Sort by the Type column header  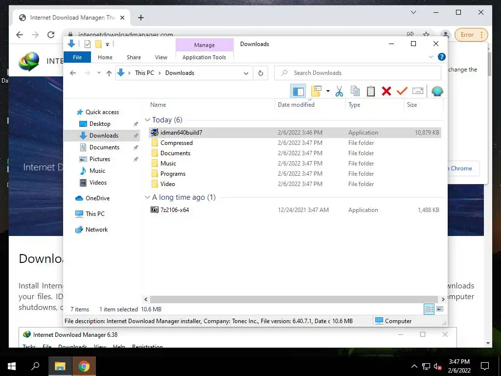click(354, 105)
